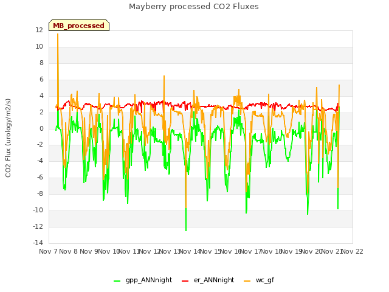
Task: Click the Nov 7 x-axis label
Action: [48, 251]
